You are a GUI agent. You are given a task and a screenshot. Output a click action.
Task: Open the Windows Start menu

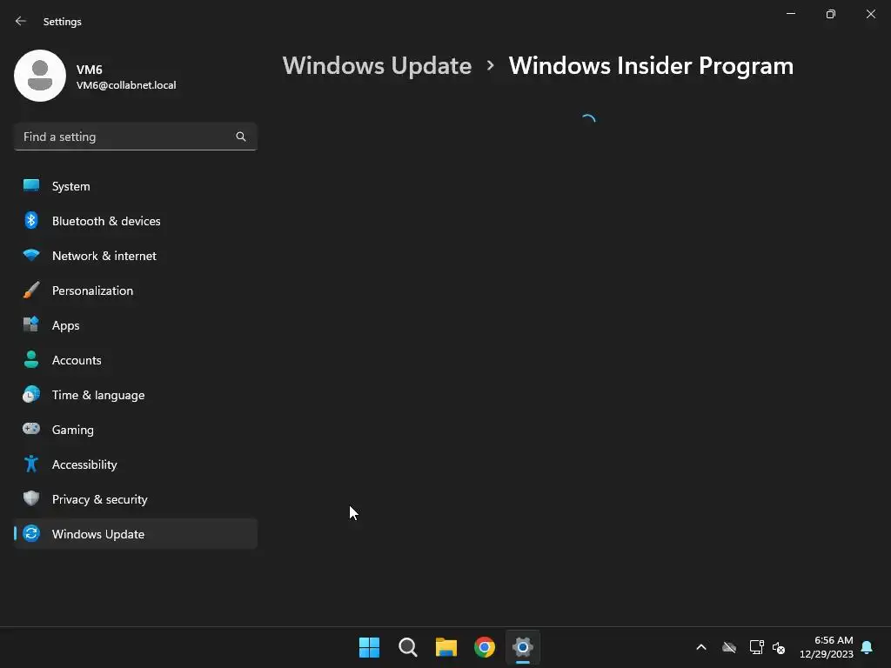click(369, 647)
